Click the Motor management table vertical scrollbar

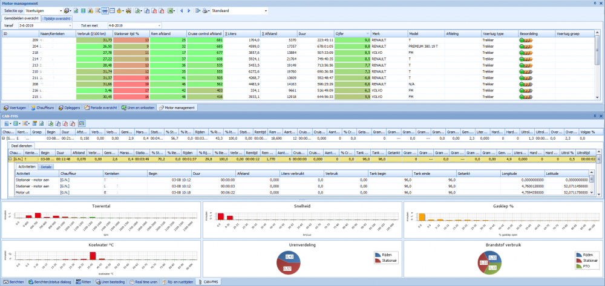(597, 65)
